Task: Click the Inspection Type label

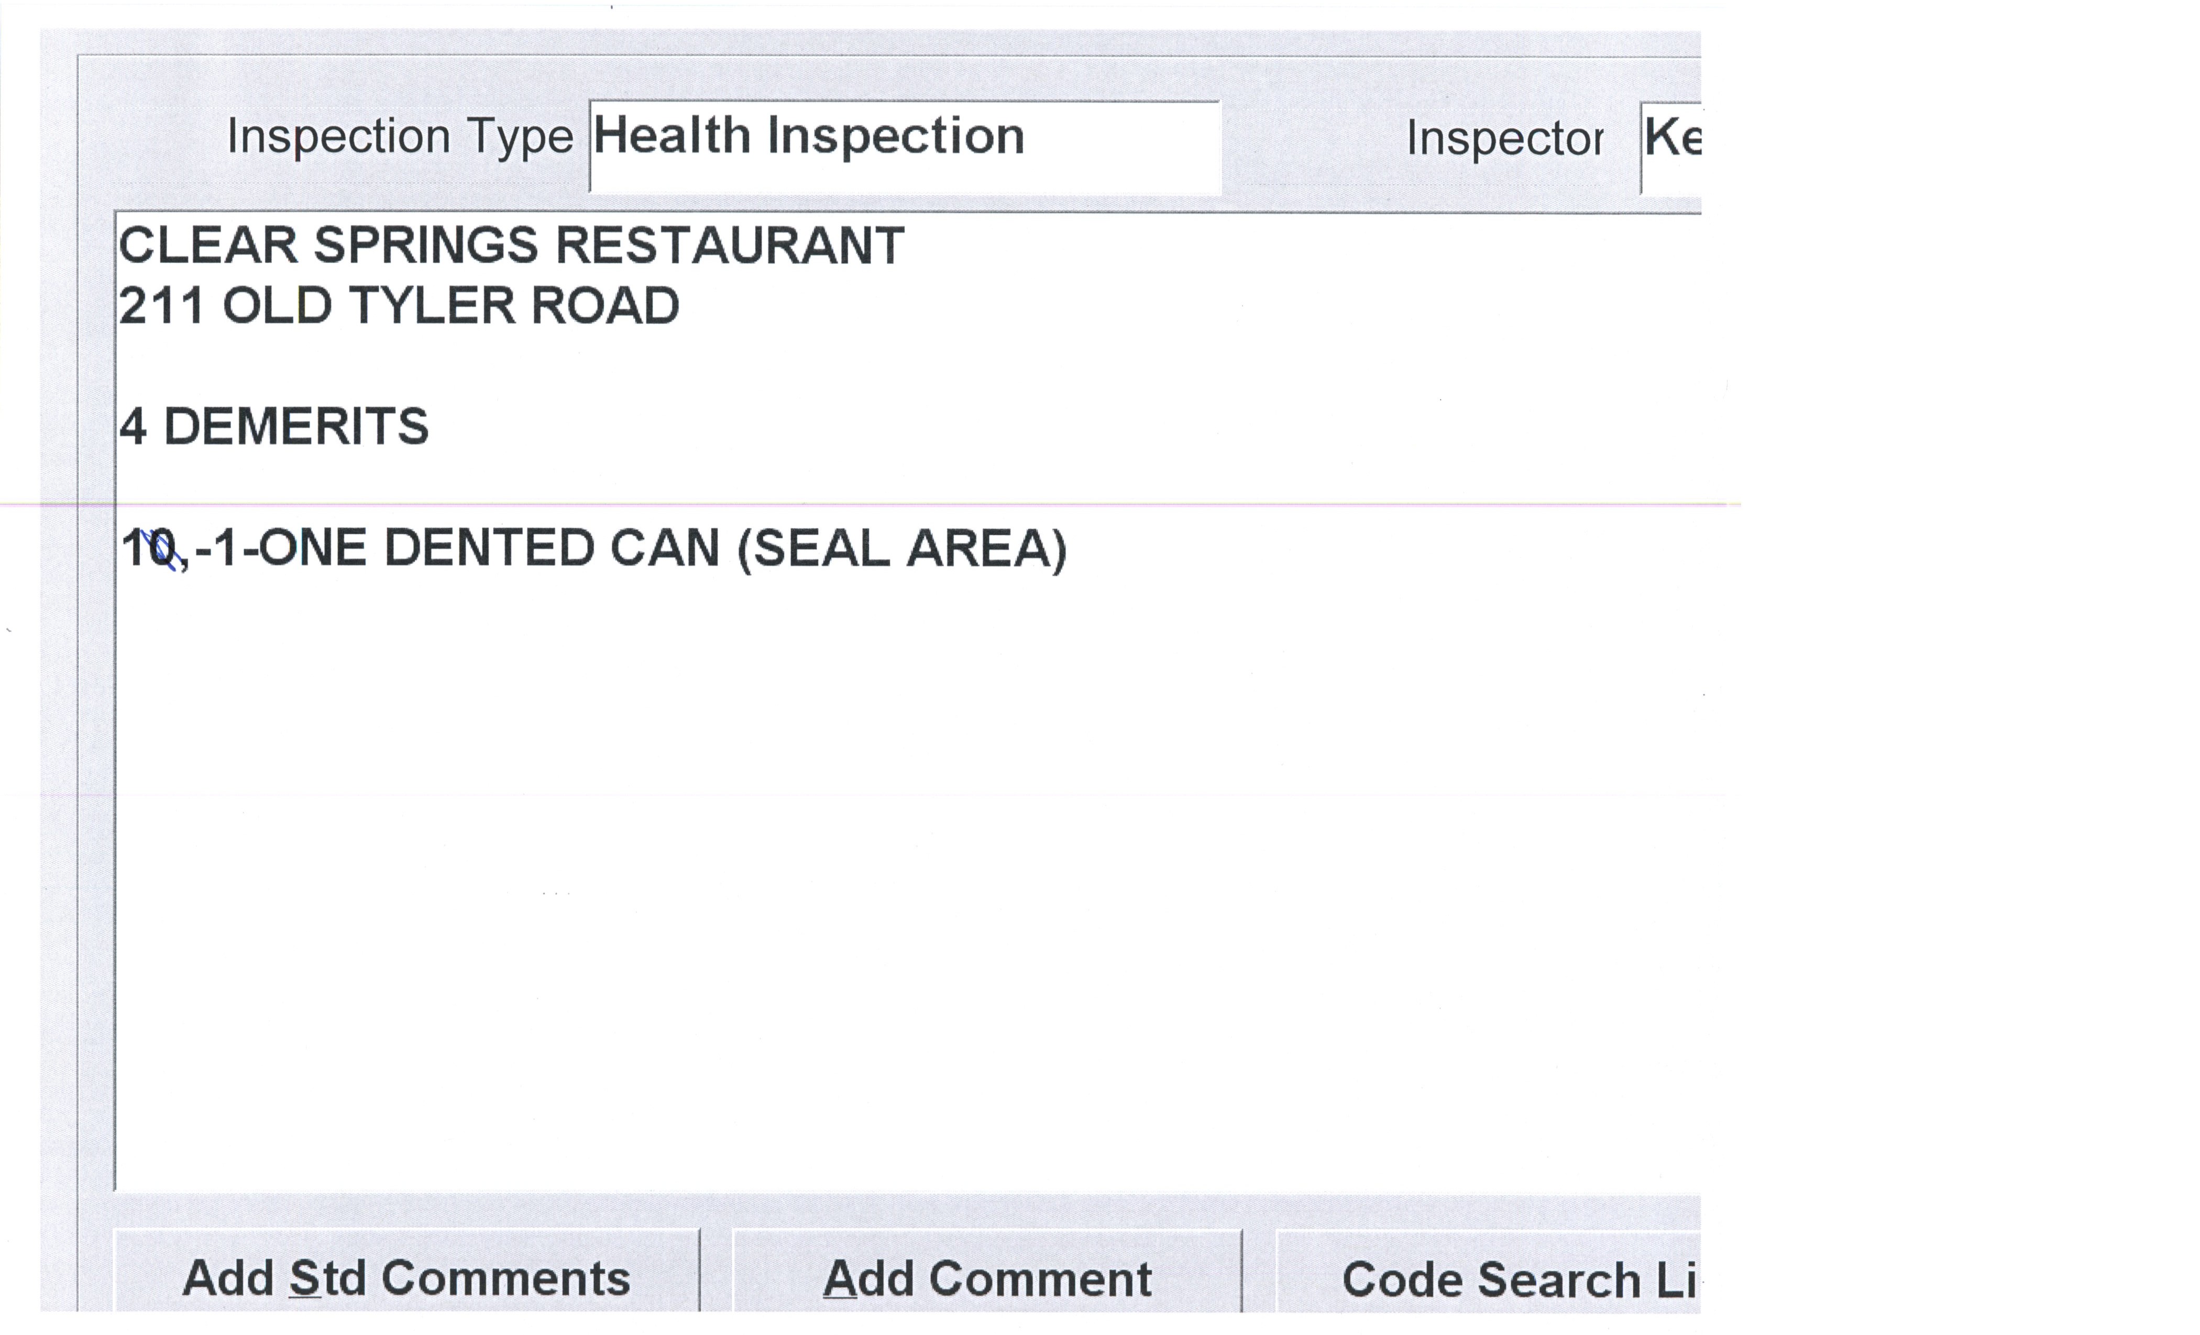Action: 399,137
